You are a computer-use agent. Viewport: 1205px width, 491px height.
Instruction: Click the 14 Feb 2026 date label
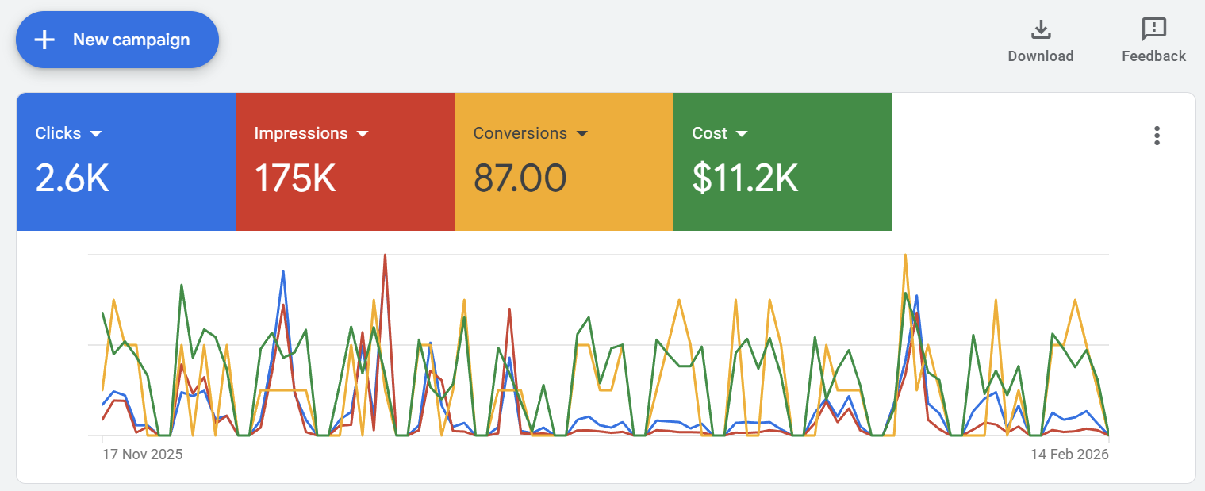(1069, 455)
